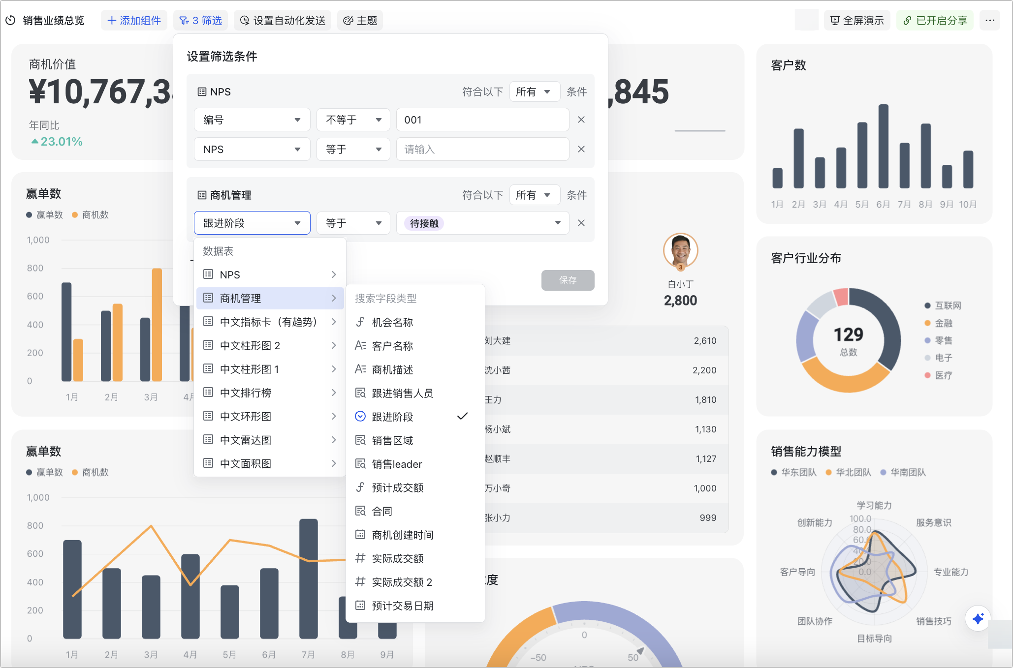This screenshot has width=1013, height=668.
Task: Open the 3 筛选 filter button
Action: pyautogui.click(x=200, y=21)
